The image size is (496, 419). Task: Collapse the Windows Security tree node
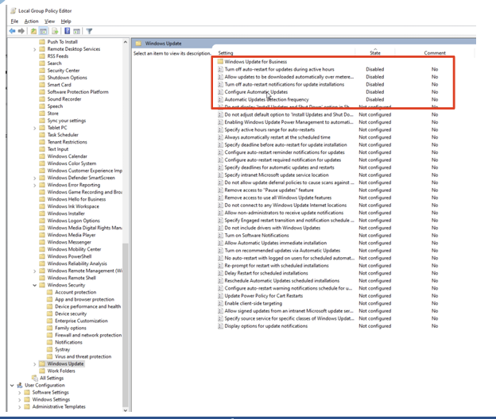[x=34, y=285]
